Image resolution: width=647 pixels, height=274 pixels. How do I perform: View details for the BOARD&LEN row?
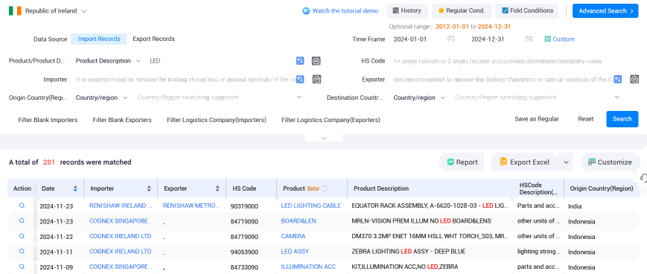pos(22,221)
